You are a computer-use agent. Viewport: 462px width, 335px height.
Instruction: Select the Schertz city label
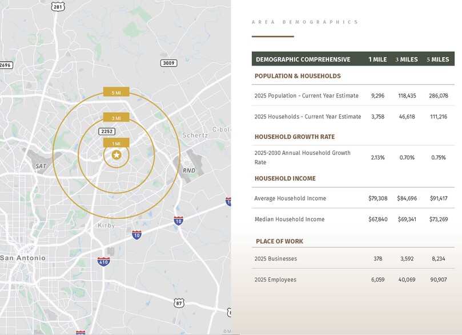point(195,136)
